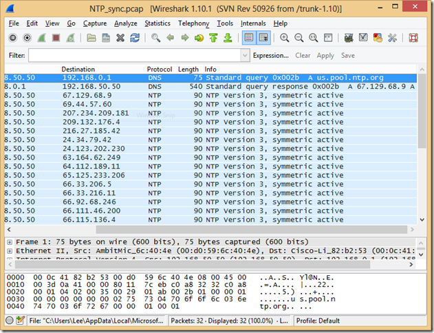434x333 pixels.
Task: Expand the Frame 1 tree node
Action: pos(10,242)
